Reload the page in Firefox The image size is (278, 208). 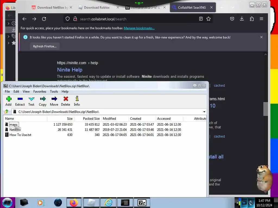click(x=44, y=19)
